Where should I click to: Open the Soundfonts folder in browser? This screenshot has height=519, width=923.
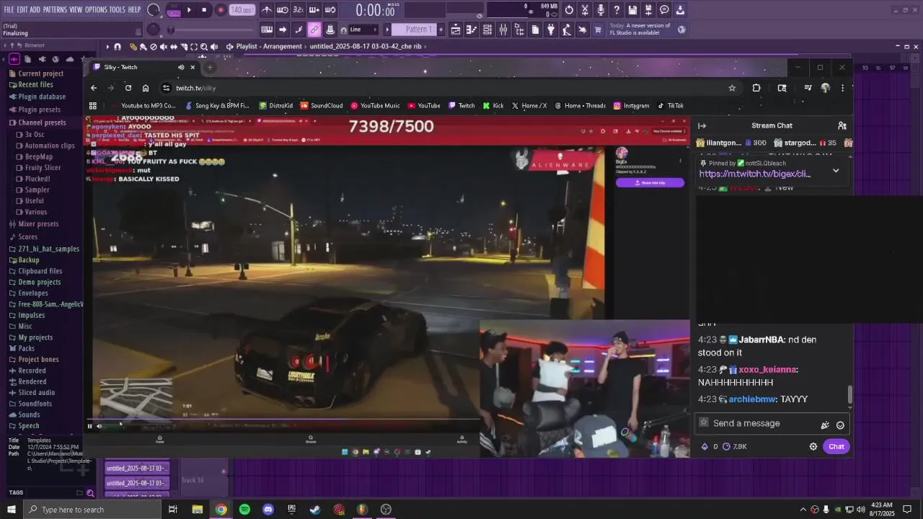click(x=35, y=404)
